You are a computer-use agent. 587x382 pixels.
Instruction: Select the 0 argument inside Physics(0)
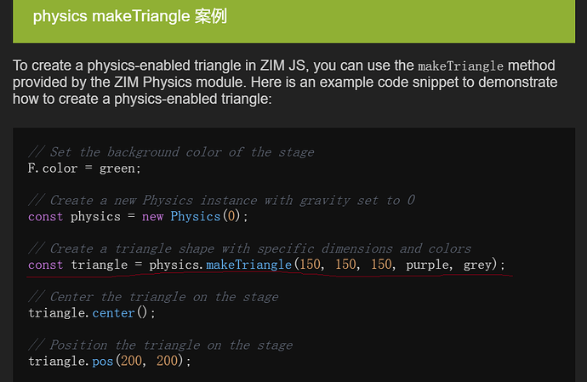tap(231, 216)
